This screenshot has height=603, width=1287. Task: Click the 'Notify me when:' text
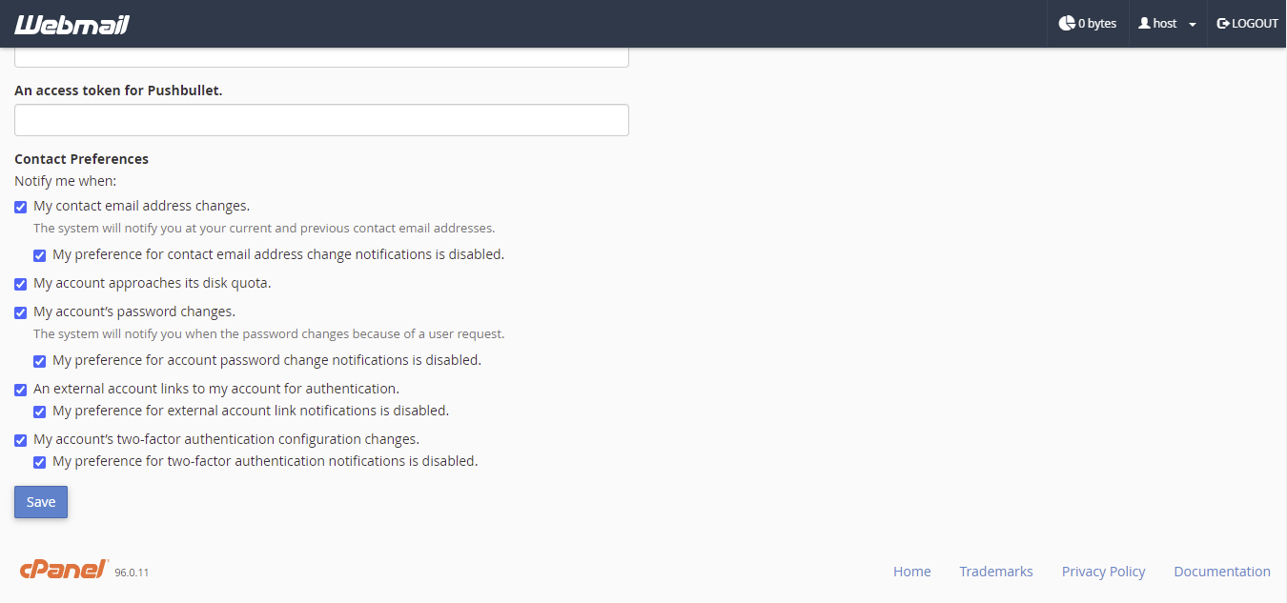tap(66, 180)
